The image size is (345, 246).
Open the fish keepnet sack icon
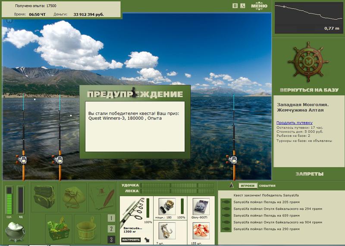coord(73,197)
